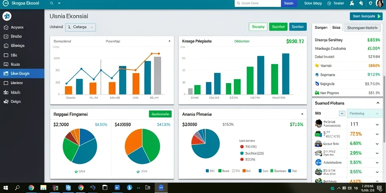Open the home icon beside Aoyona
The height and width of the screenshot is (193, 386).
6,27
